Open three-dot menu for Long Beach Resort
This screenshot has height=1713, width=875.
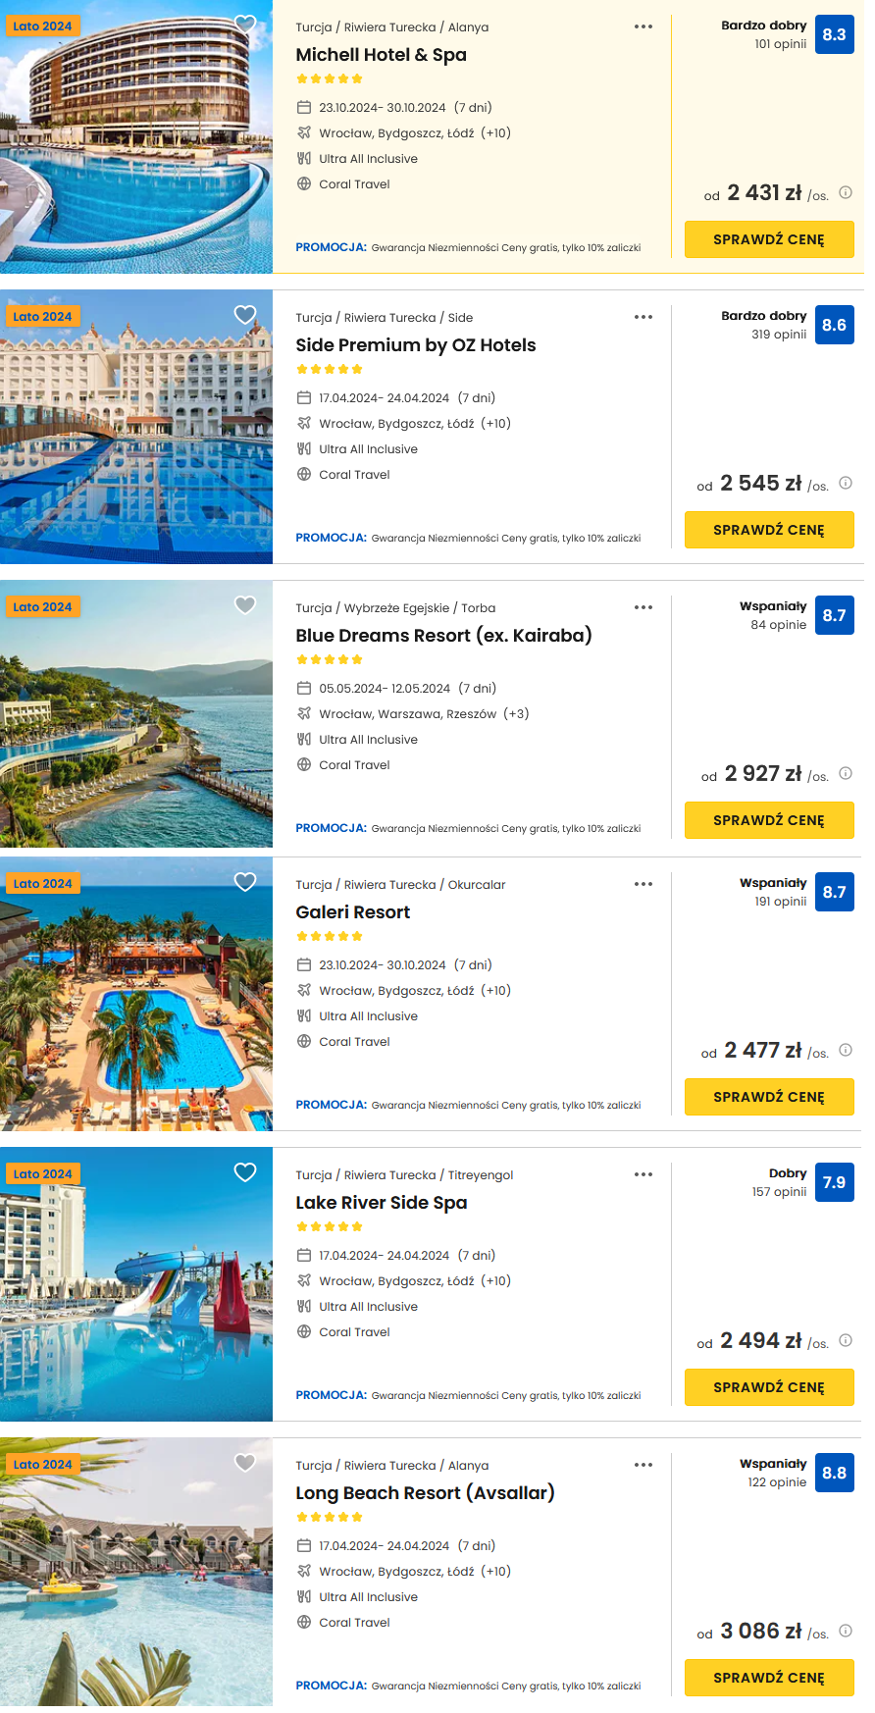click(643, 1465)
